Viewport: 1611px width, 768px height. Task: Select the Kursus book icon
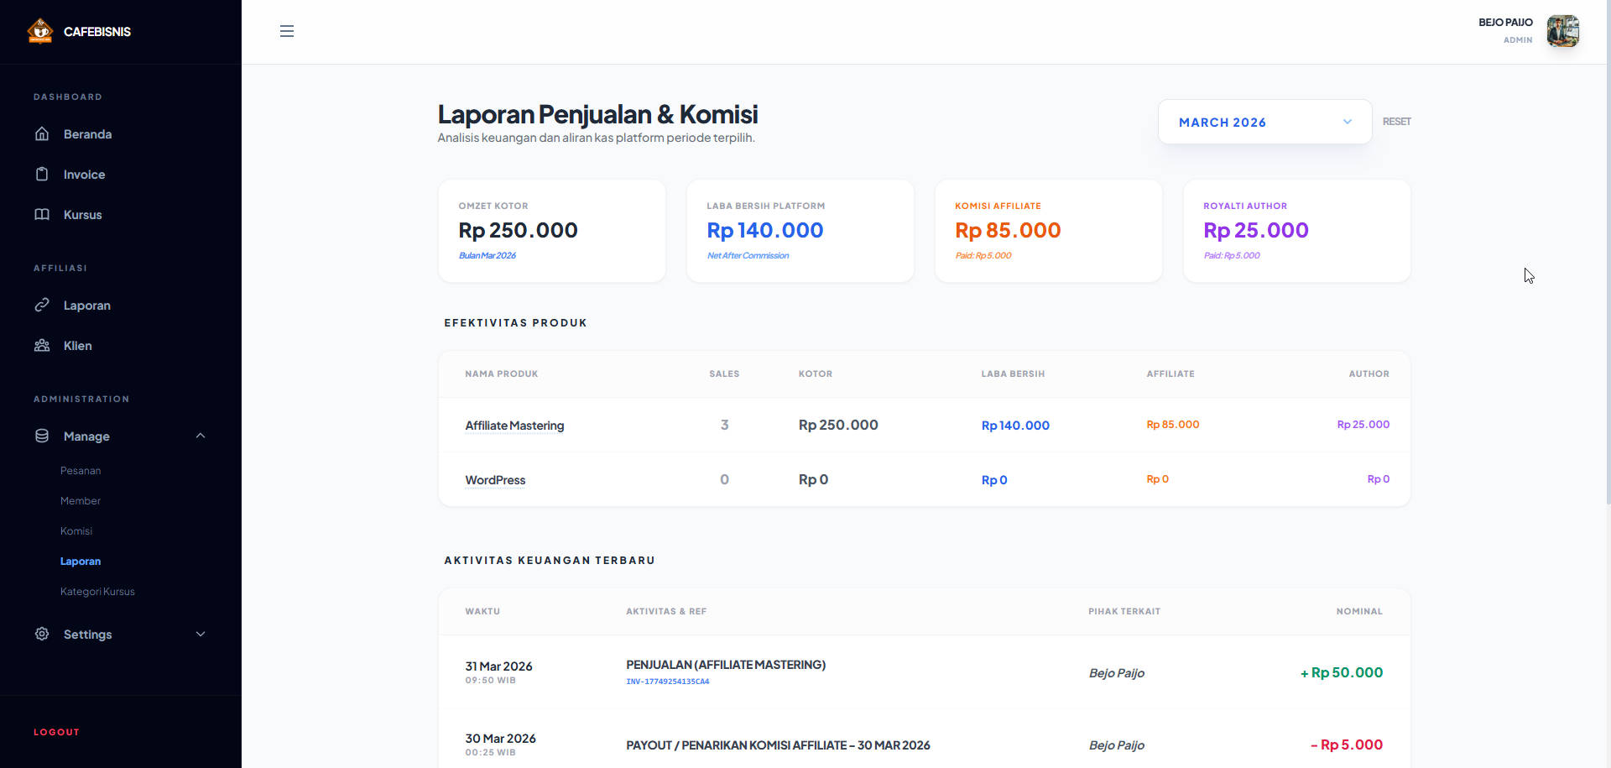tap(42, 214)
